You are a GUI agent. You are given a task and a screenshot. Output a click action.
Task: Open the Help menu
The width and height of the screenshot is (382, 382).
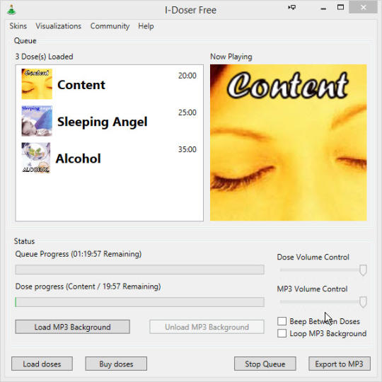point(146,26)
